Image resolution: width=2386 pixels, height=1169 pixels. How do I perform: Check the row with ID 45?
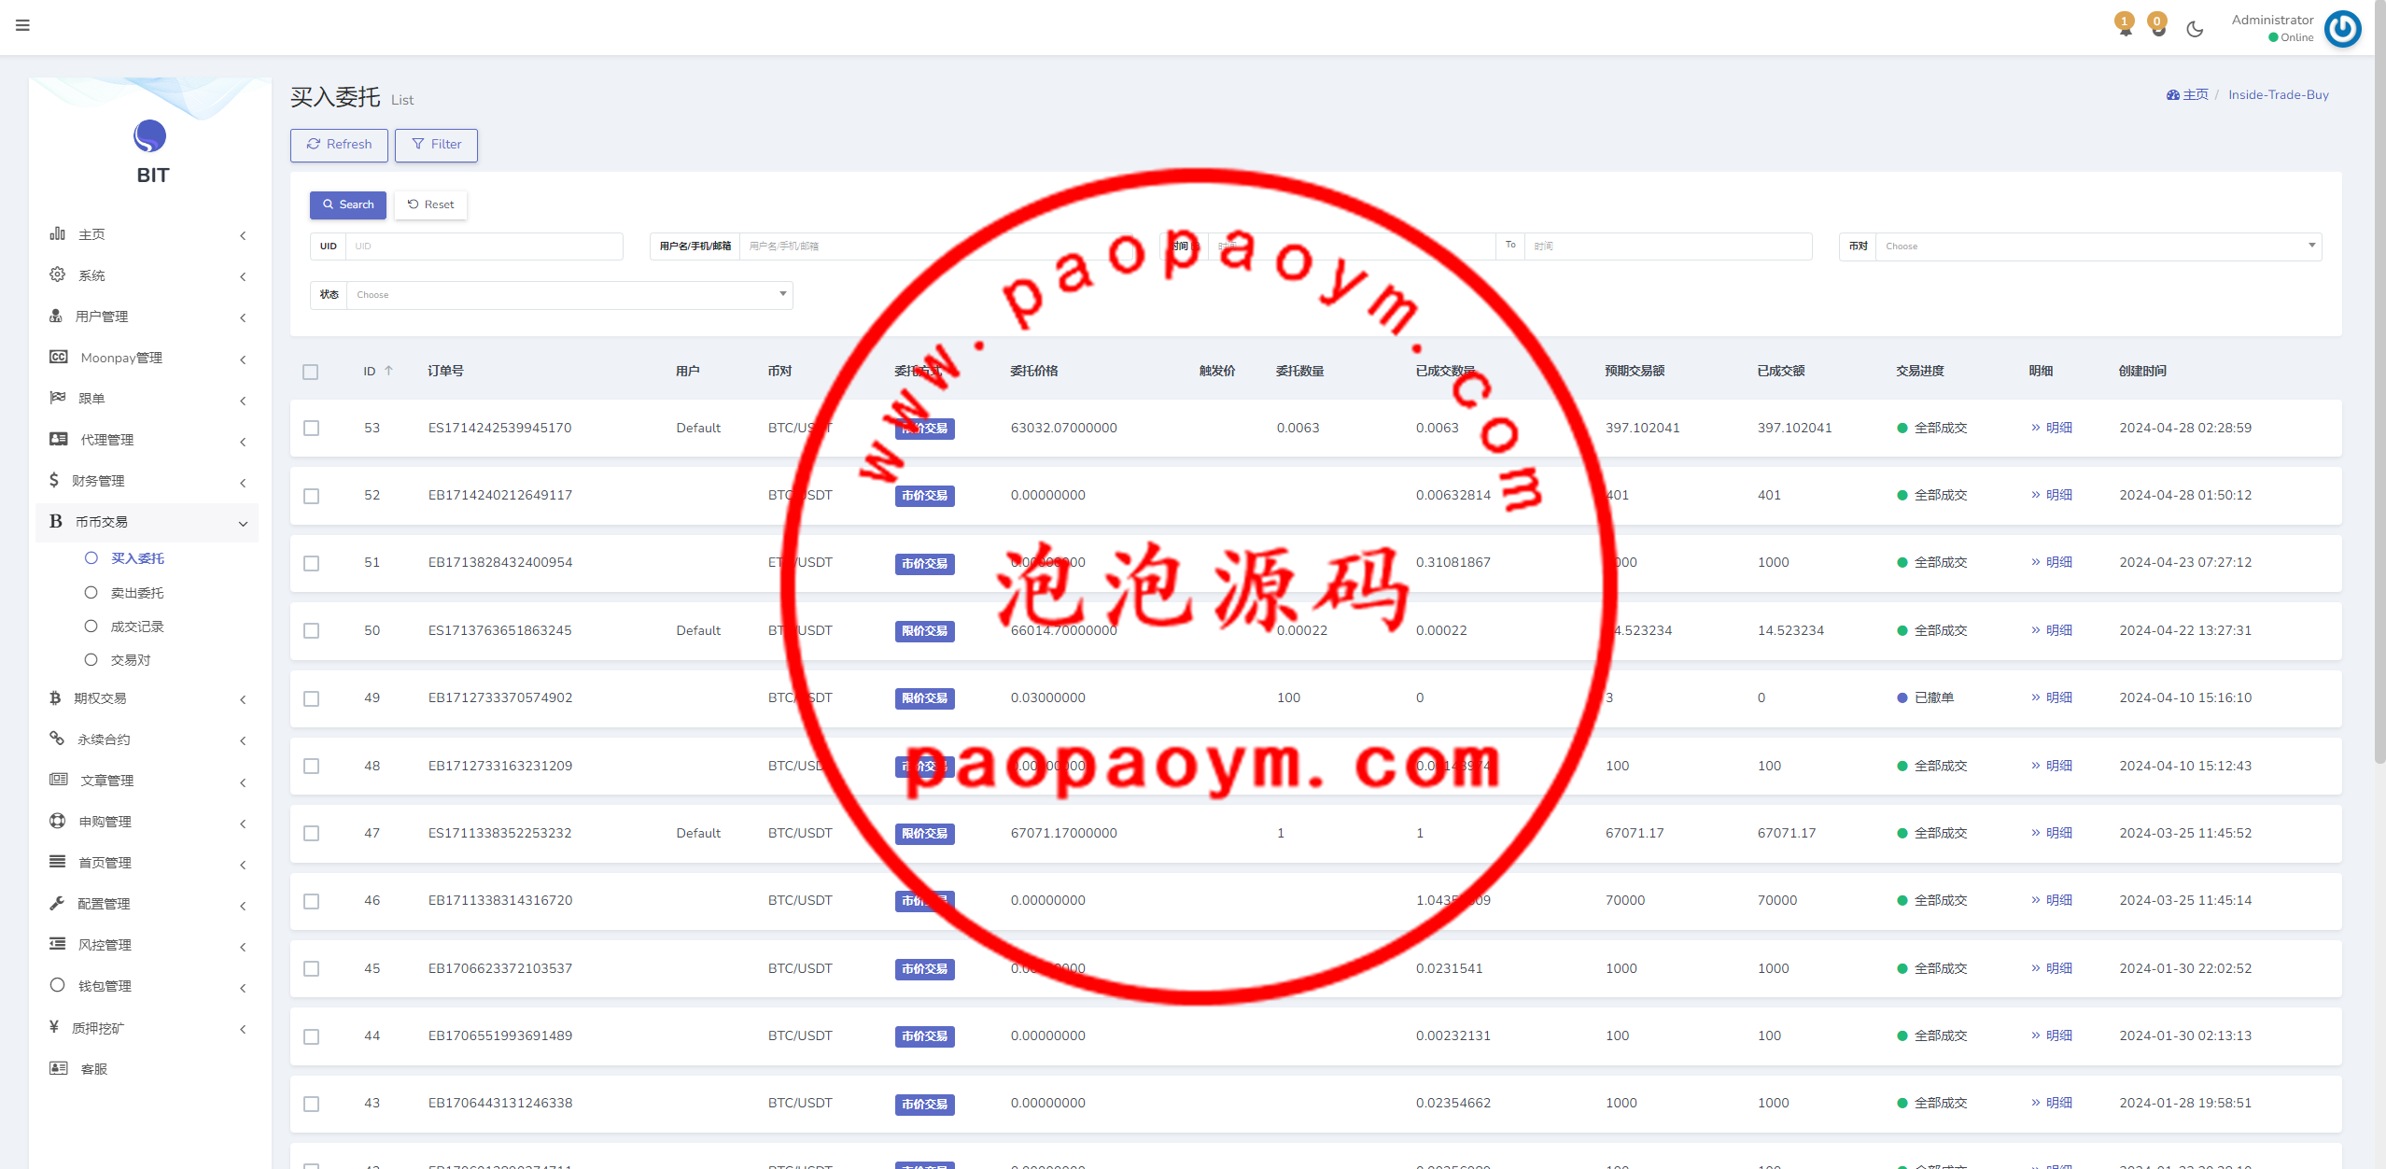(x=312, y=969)
